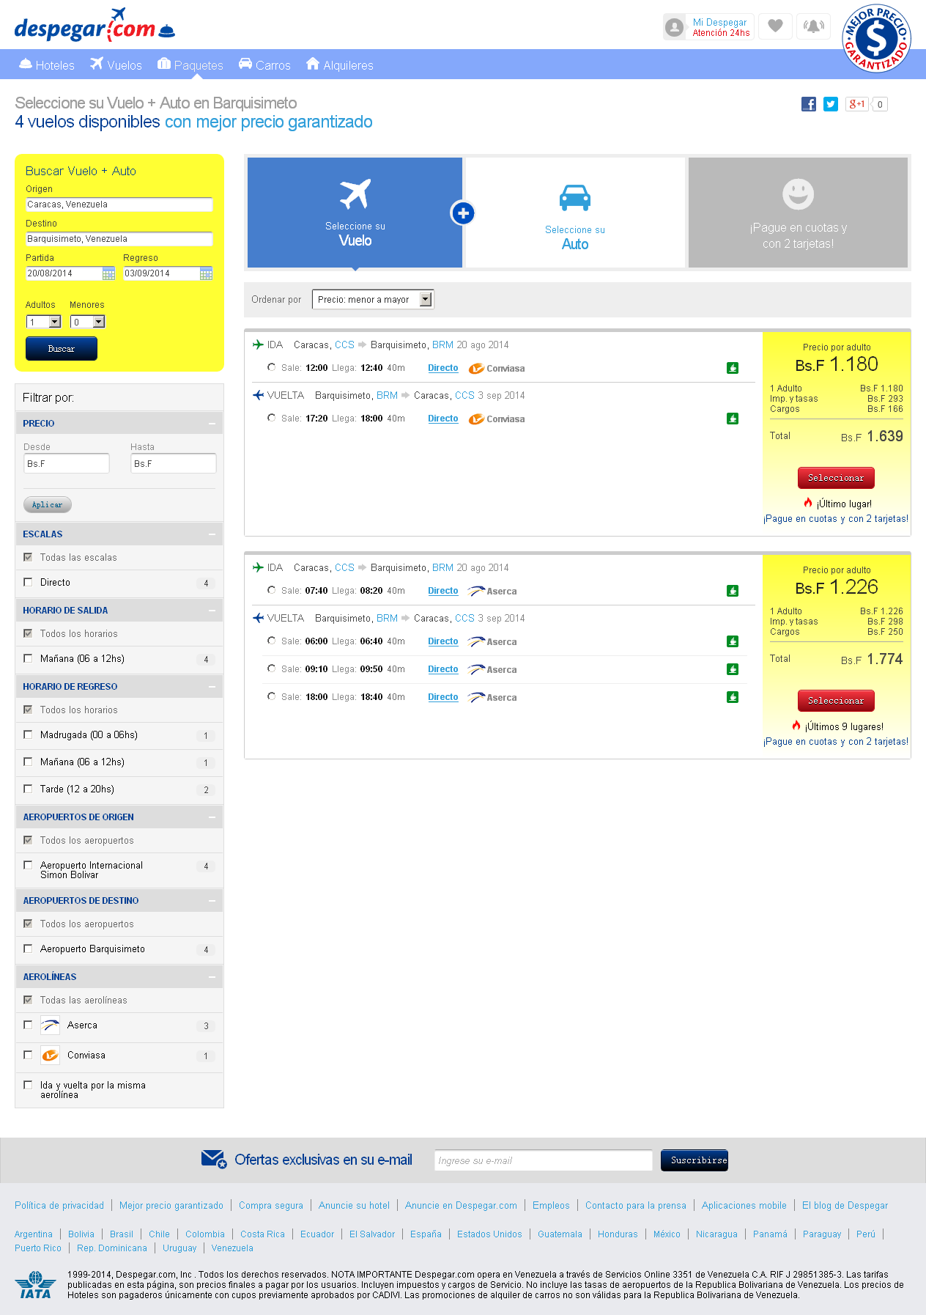Switch to Seleccione su Auto step
The width and height of the screenshot is (926, 1315).
coord(575,213)
